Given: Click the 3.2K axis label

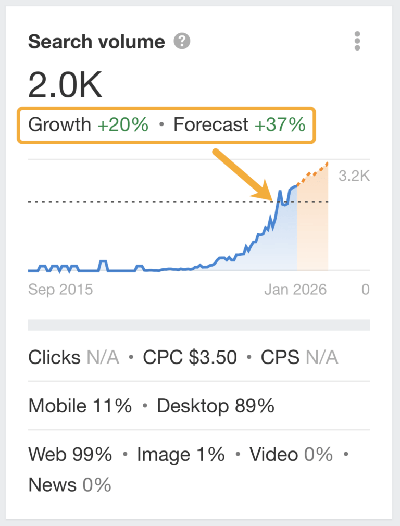Looking at the screenshot, I should (354, 176).
